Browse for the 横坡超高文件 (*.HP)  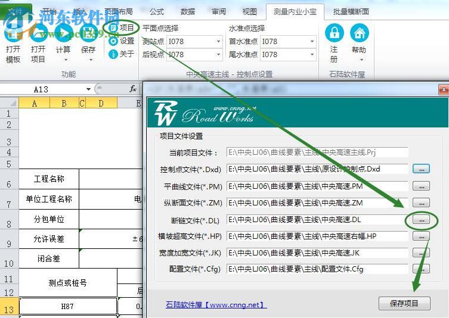(421, 236)
